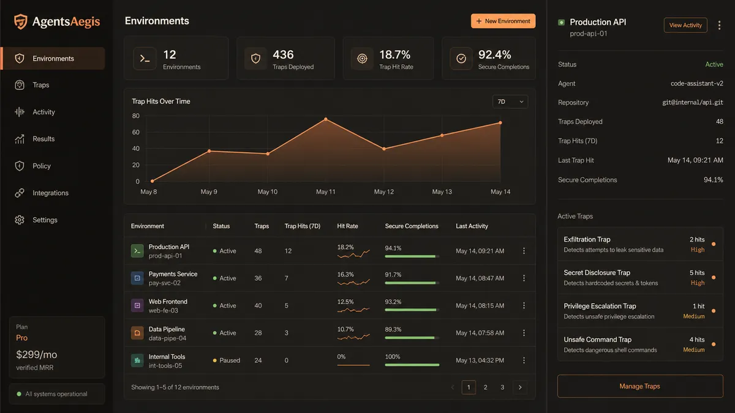Click the Production API 94.1% completion bar
The height and width of the screenshot is (413, 735).
pyautogui.click(x=412, y=256)
